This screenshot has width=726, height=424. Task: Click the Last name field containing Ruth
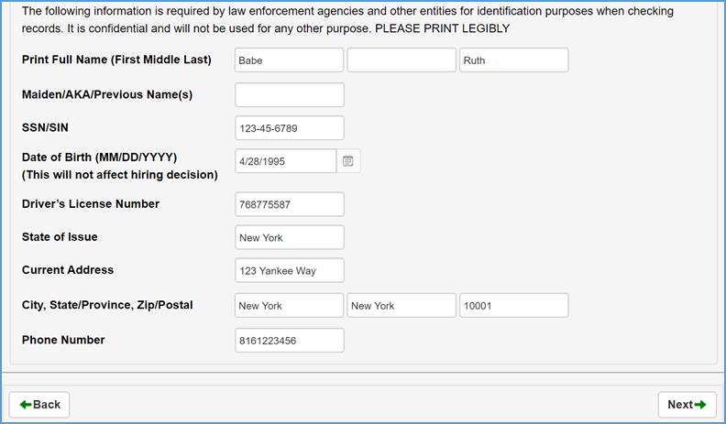(x=513, y=60)
